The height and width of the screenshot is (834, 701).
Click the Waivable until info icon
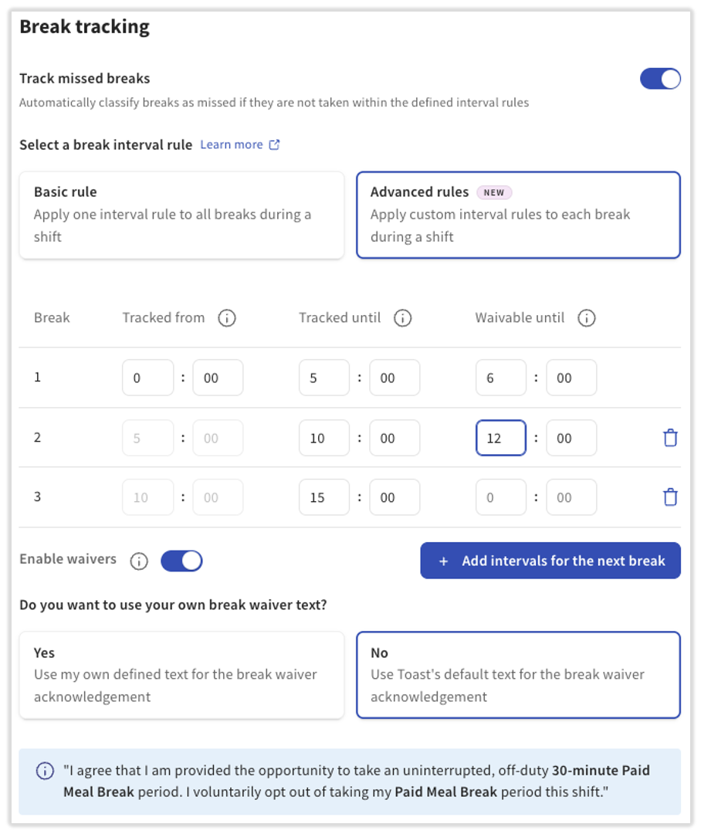(x=587, y=318)
